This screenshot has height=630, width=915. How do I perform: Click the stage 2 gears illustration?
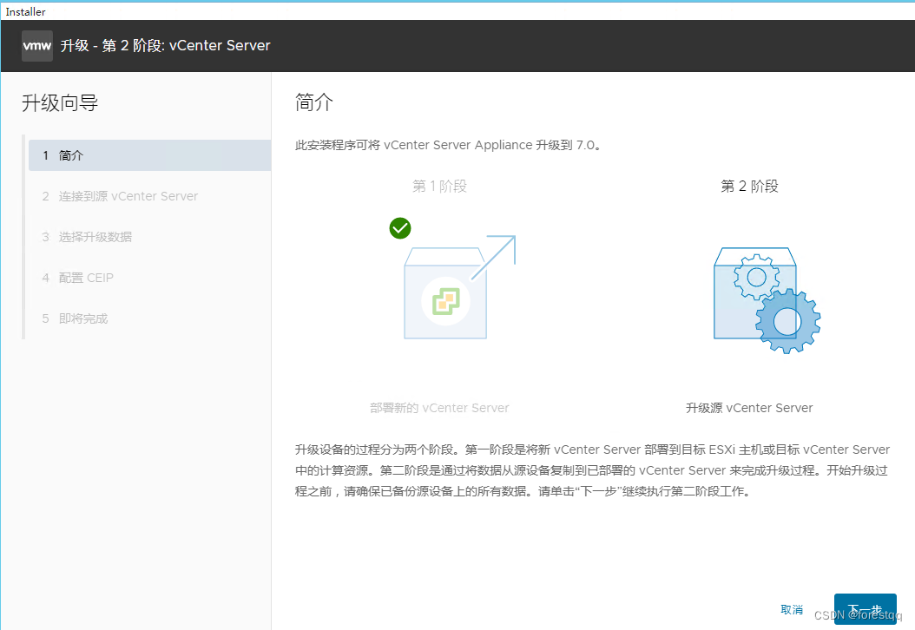click(x=767, y=300)
